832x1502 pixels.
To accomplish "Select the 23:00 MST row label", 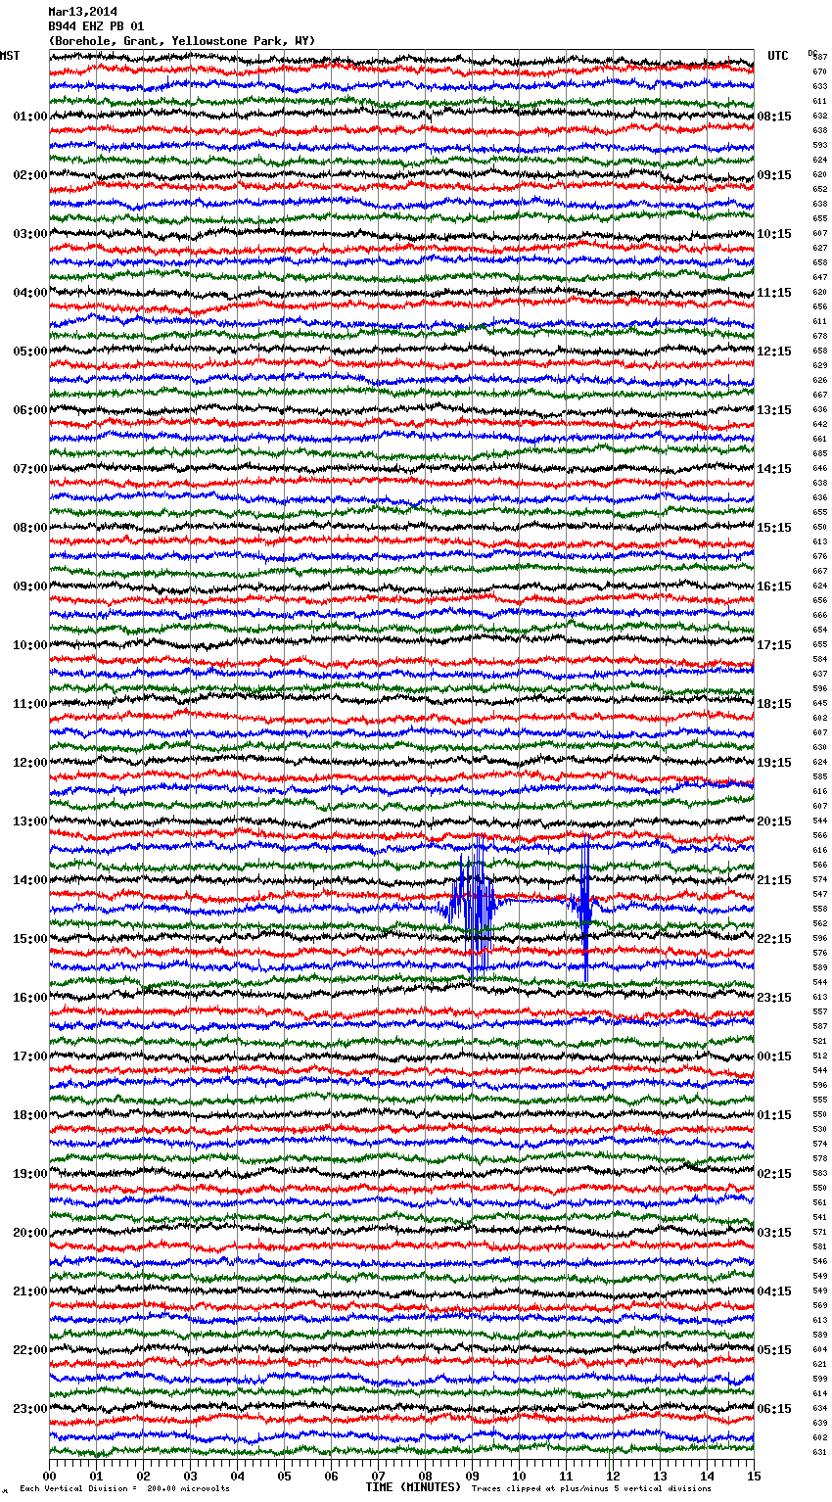I will 29,1409.
